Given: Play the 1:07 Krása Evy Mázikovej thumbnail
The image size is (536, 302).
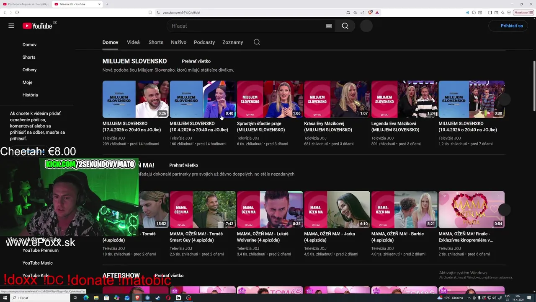Looking at the screenshot, I should pyautogui.click(x=337, y=99).
